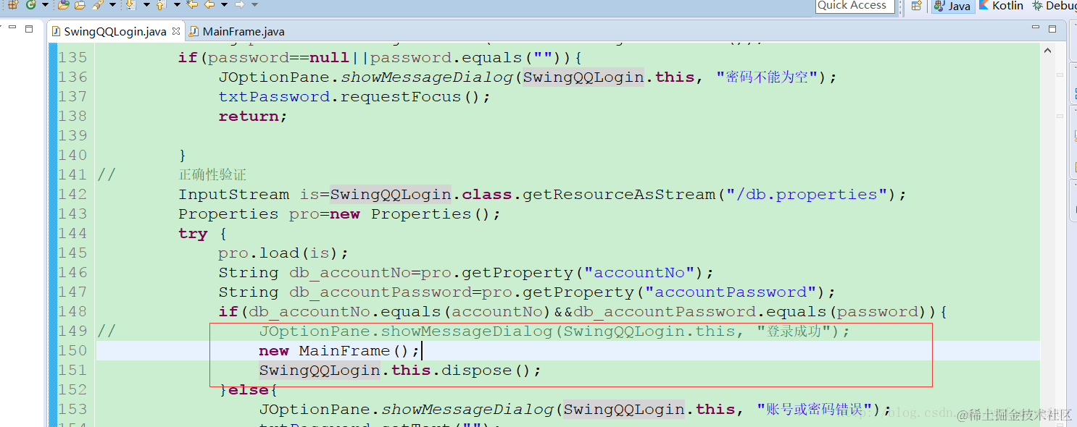The width and height of the screenshot is (1077, 427).
Task: Click the try keyword on line 144
Action: click(x=193, y=234)
